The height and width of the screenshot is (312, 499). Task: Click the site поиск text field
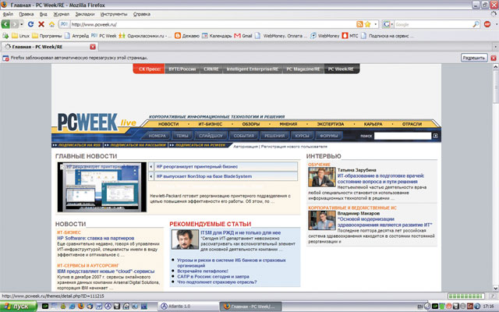(402, 136)
